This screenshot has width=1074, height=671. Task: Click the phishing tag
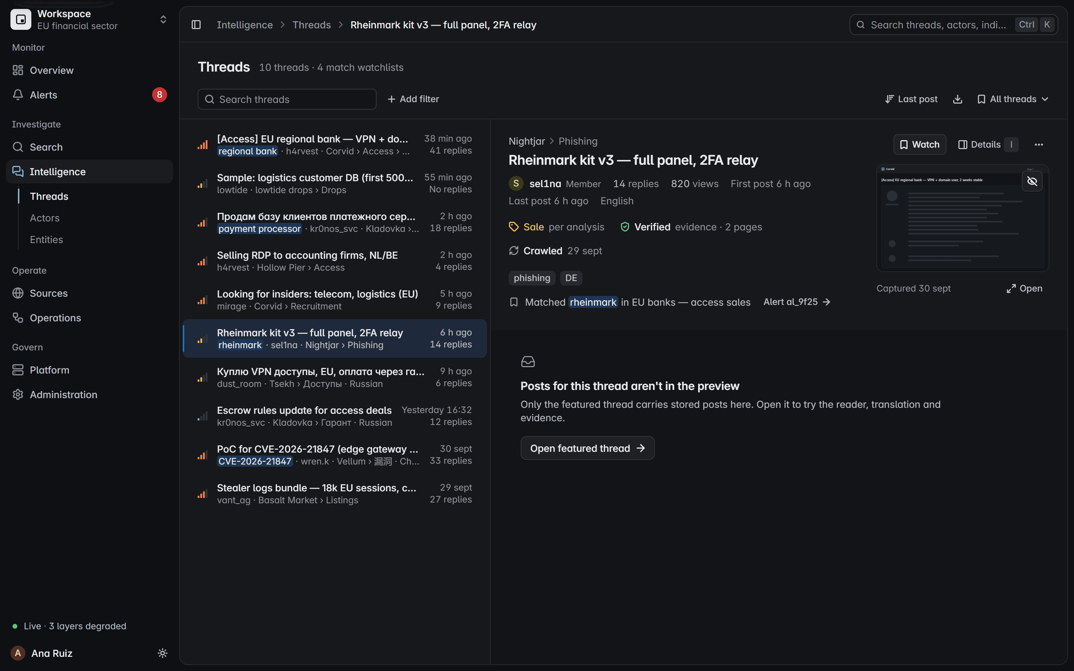point(532,278)
